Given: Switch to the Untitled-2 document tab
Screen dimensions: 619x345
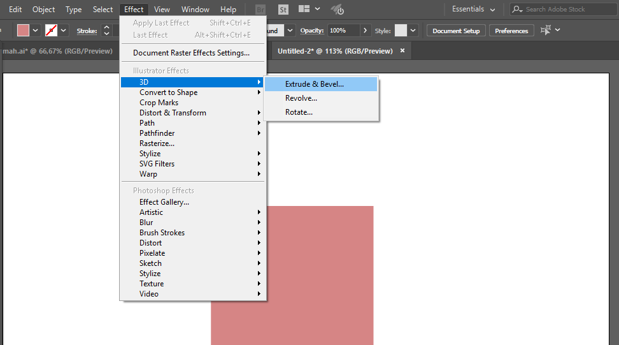Looking at the screenshot, I should [335, 51].
